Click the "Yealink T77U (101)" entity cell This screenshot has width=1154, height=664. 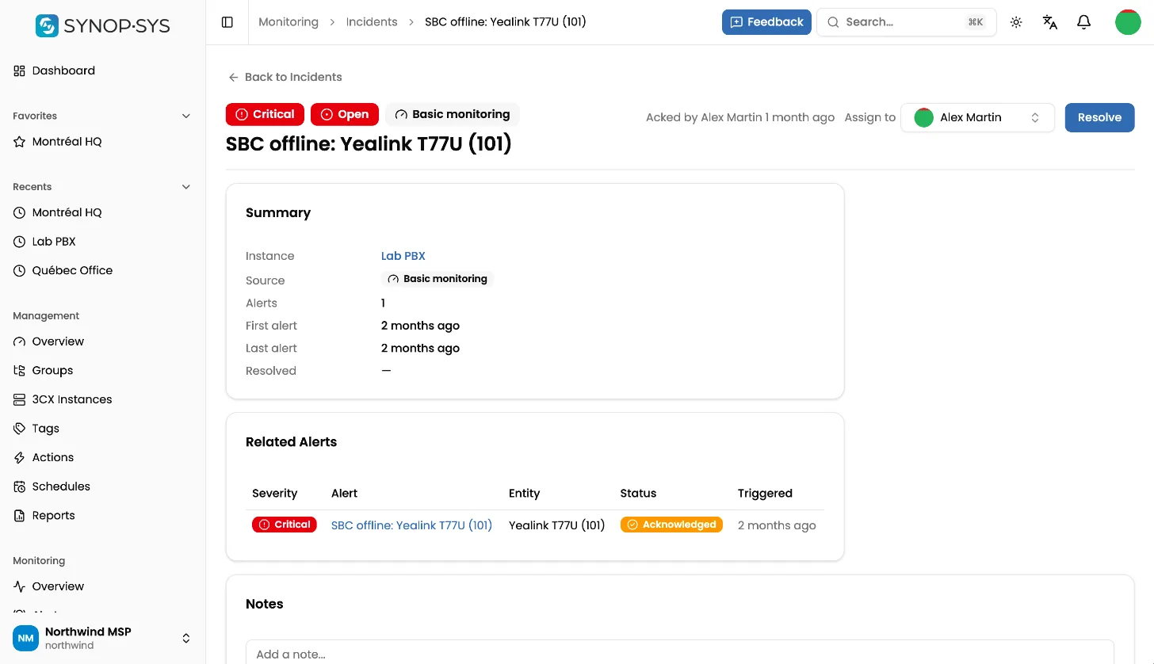tap(556, 525)
